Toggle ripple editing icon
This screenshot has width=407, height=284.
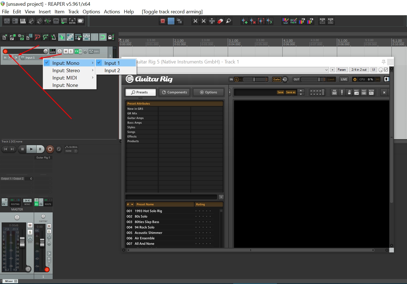pos(78,37)
